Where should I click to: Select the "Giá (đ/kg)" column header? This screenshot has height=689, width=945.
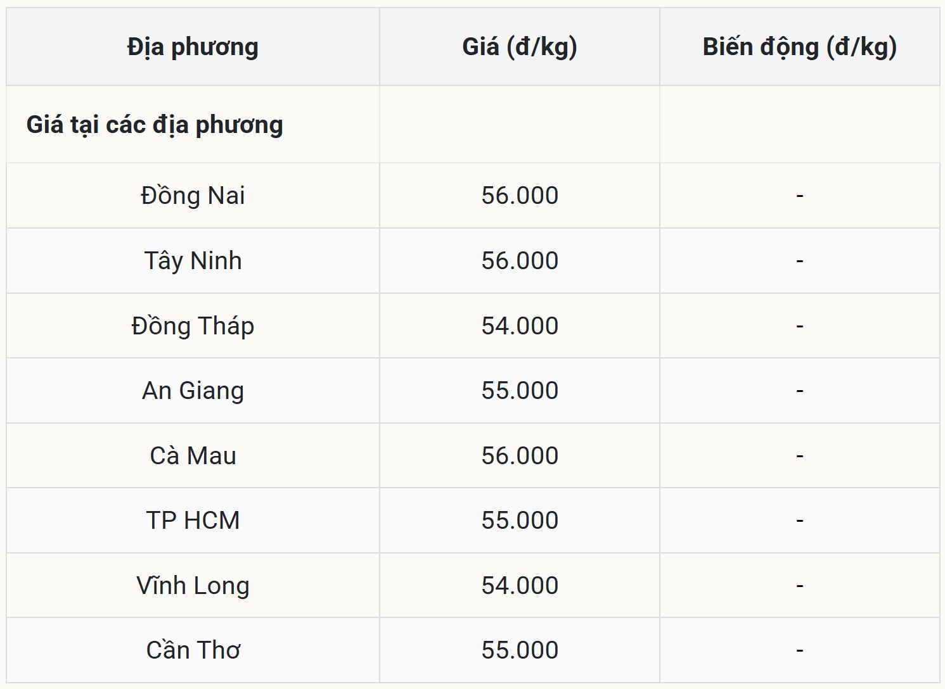point(520,47)
